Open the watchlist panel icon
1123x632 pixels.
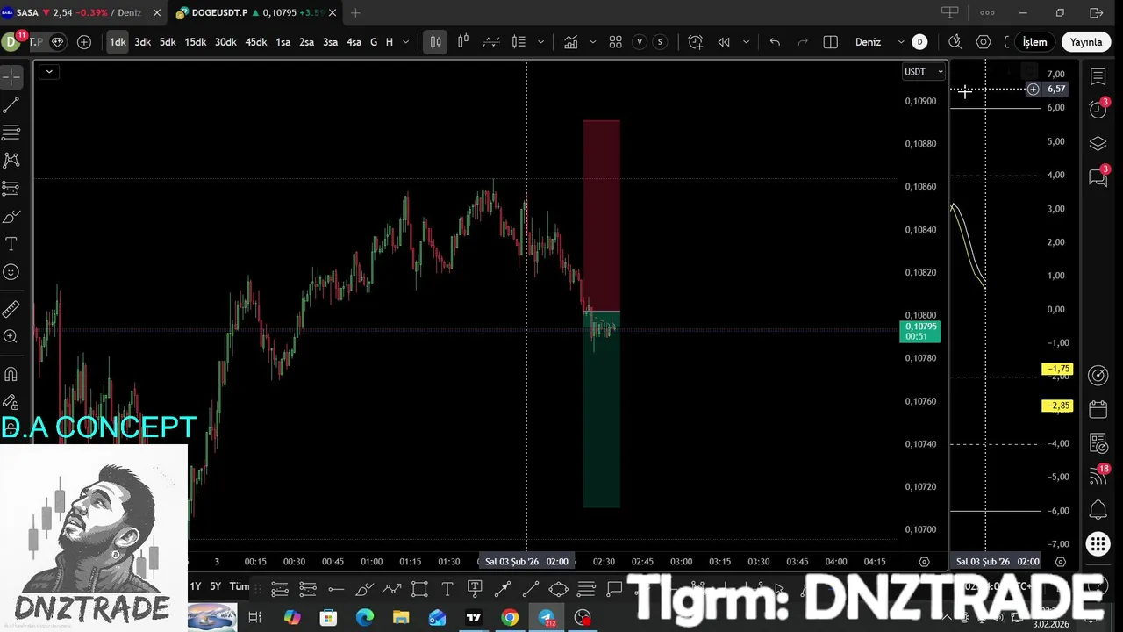pyautogui.click(x=1098, y=77)
